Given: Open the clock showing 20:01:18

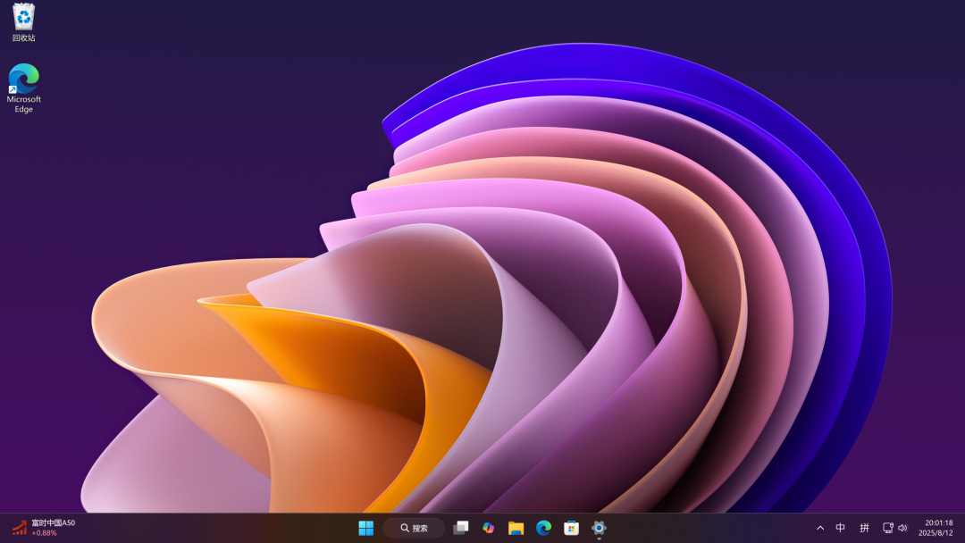Looking at the screenshot, I should [x=938, y=522].
